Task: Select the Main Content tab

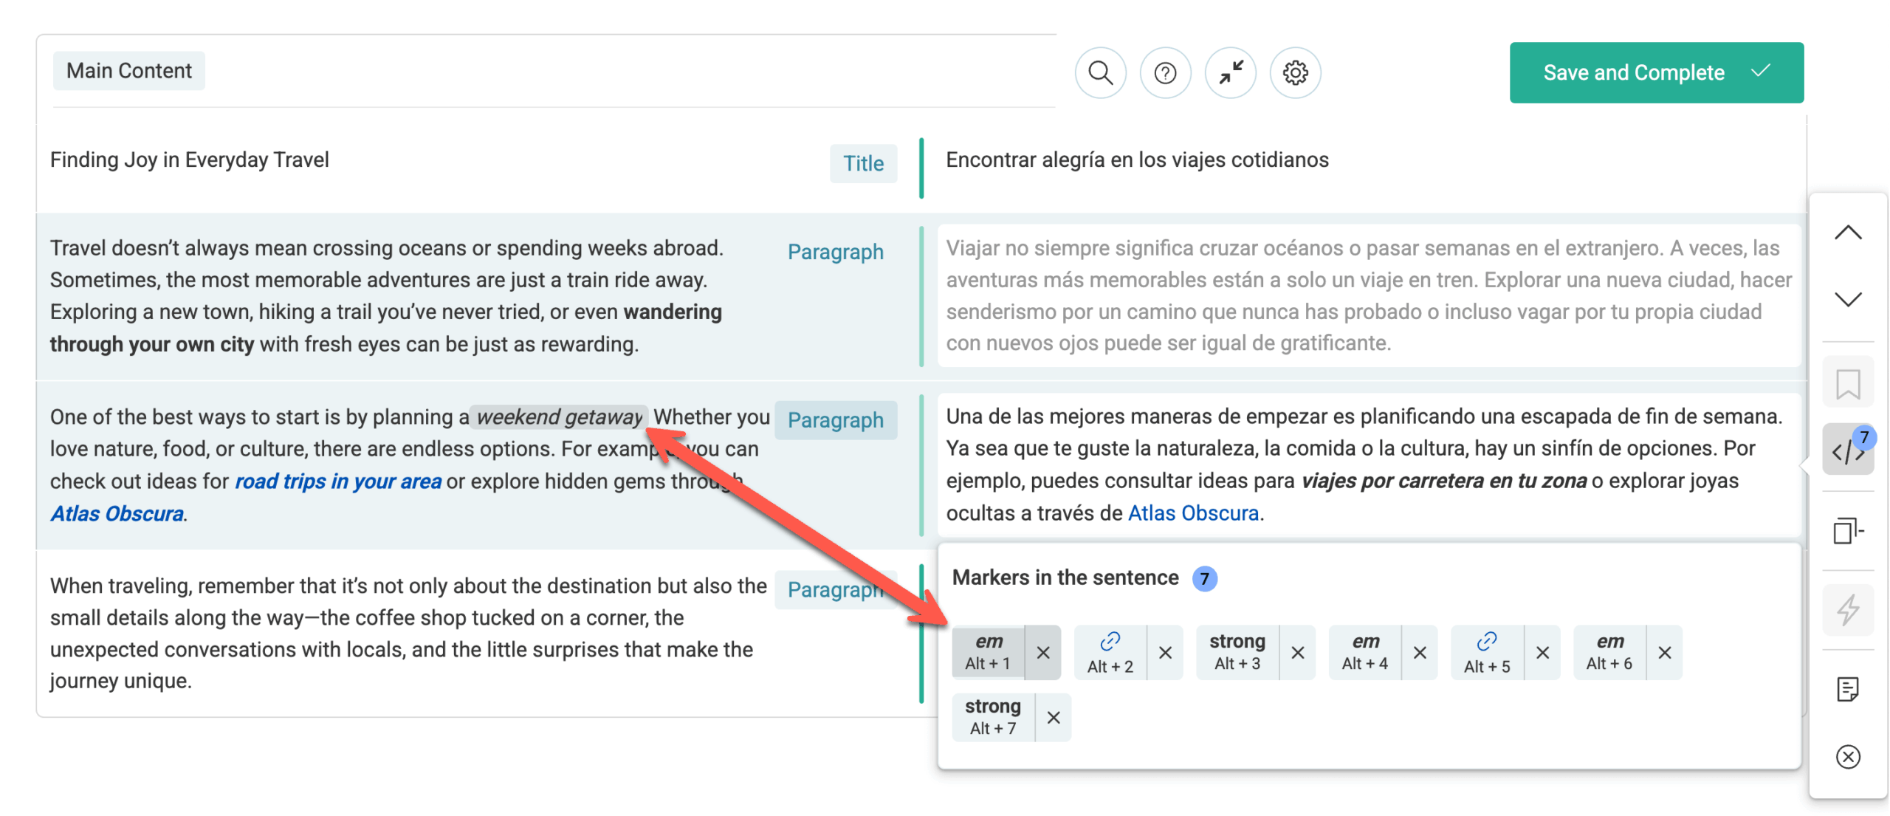Action: [x=129, y=70]
